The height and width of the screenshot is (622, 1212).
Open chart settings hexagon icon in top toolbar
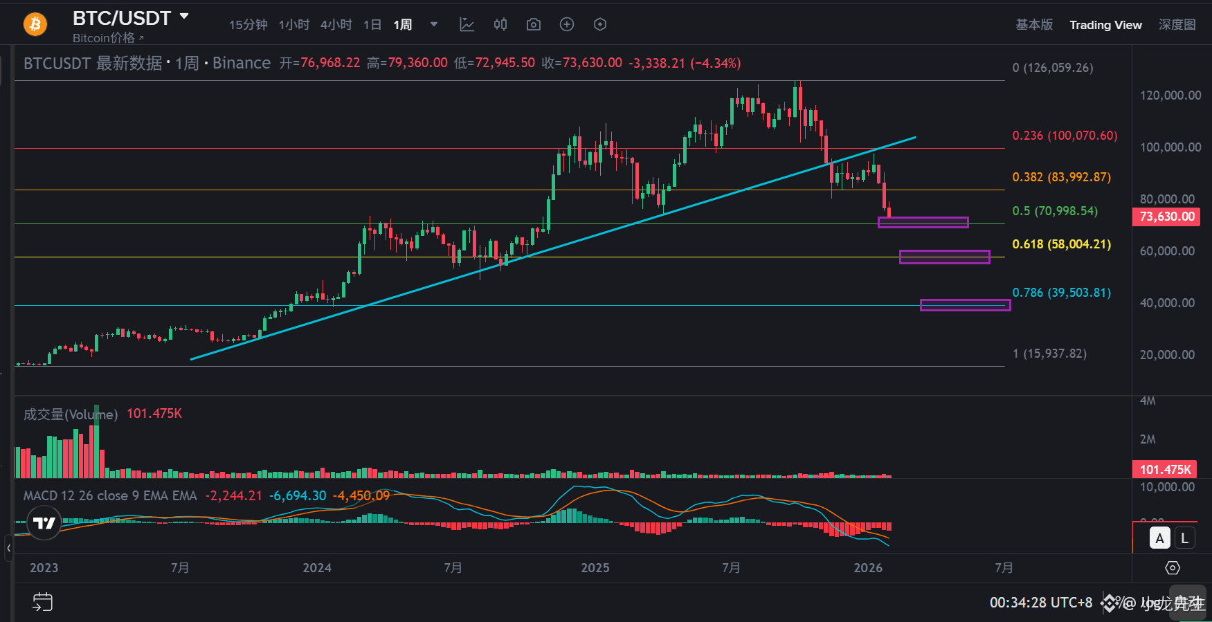point(600,25)
